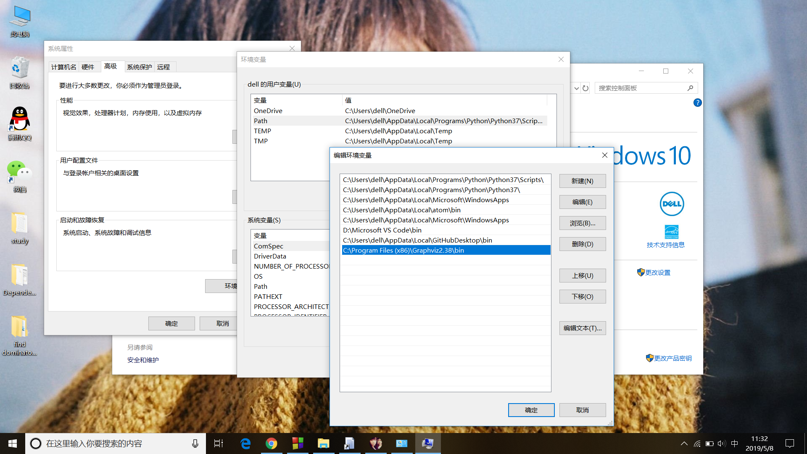
Task: Open the document app icon on taskbar
Action: 349,443
